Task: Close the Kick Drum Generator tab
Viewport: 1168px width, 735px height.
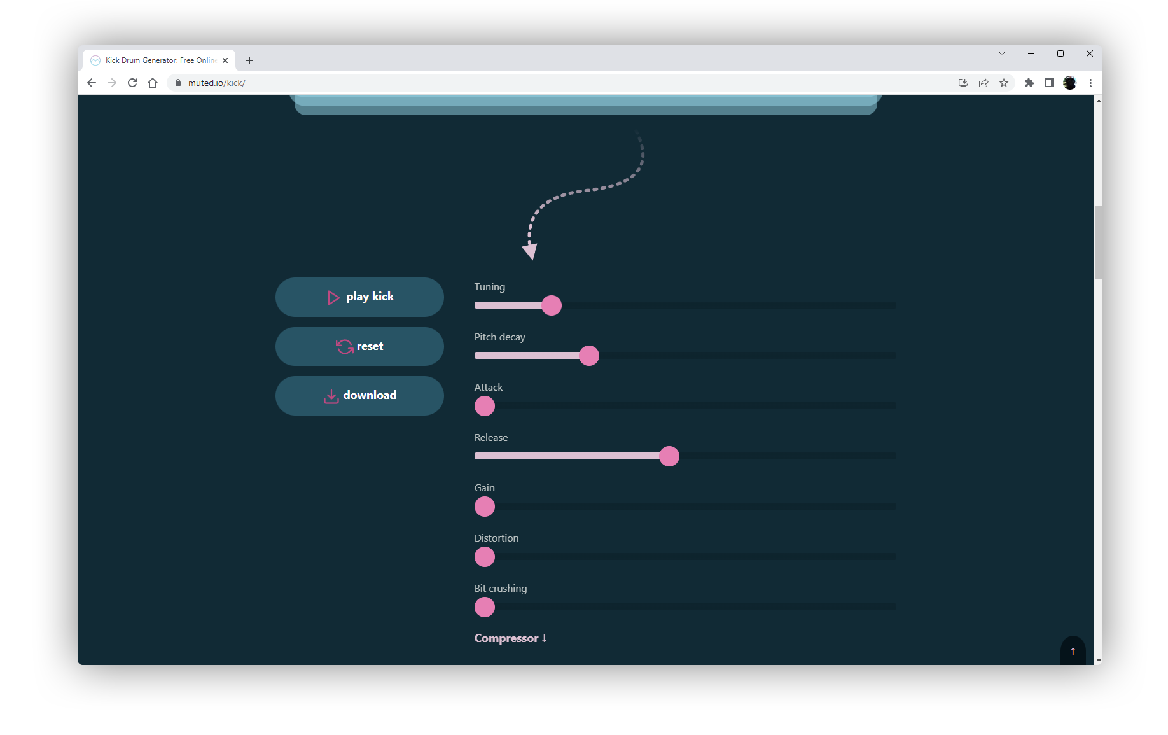Action: pos(225,60)
